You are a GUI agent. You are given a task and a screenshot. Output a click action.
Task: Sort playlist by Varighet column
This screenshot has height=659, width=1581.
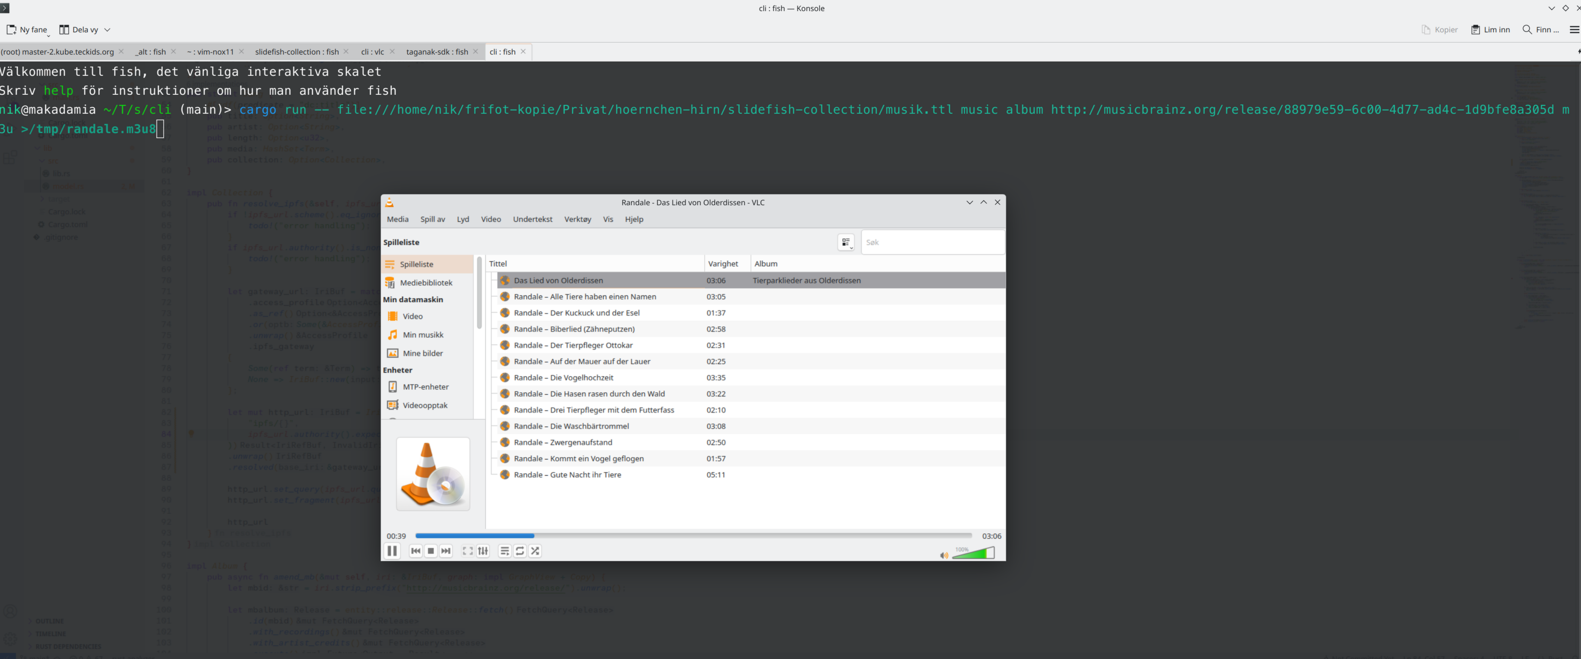click(727, 263)
